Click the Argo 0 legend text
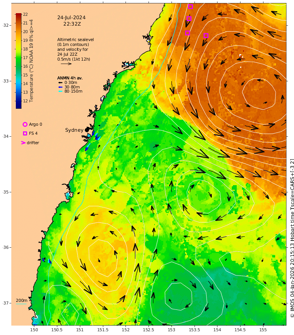 [35, 124]
